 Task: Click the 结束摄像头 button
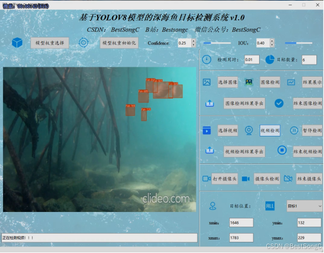(x=309, y=179)
